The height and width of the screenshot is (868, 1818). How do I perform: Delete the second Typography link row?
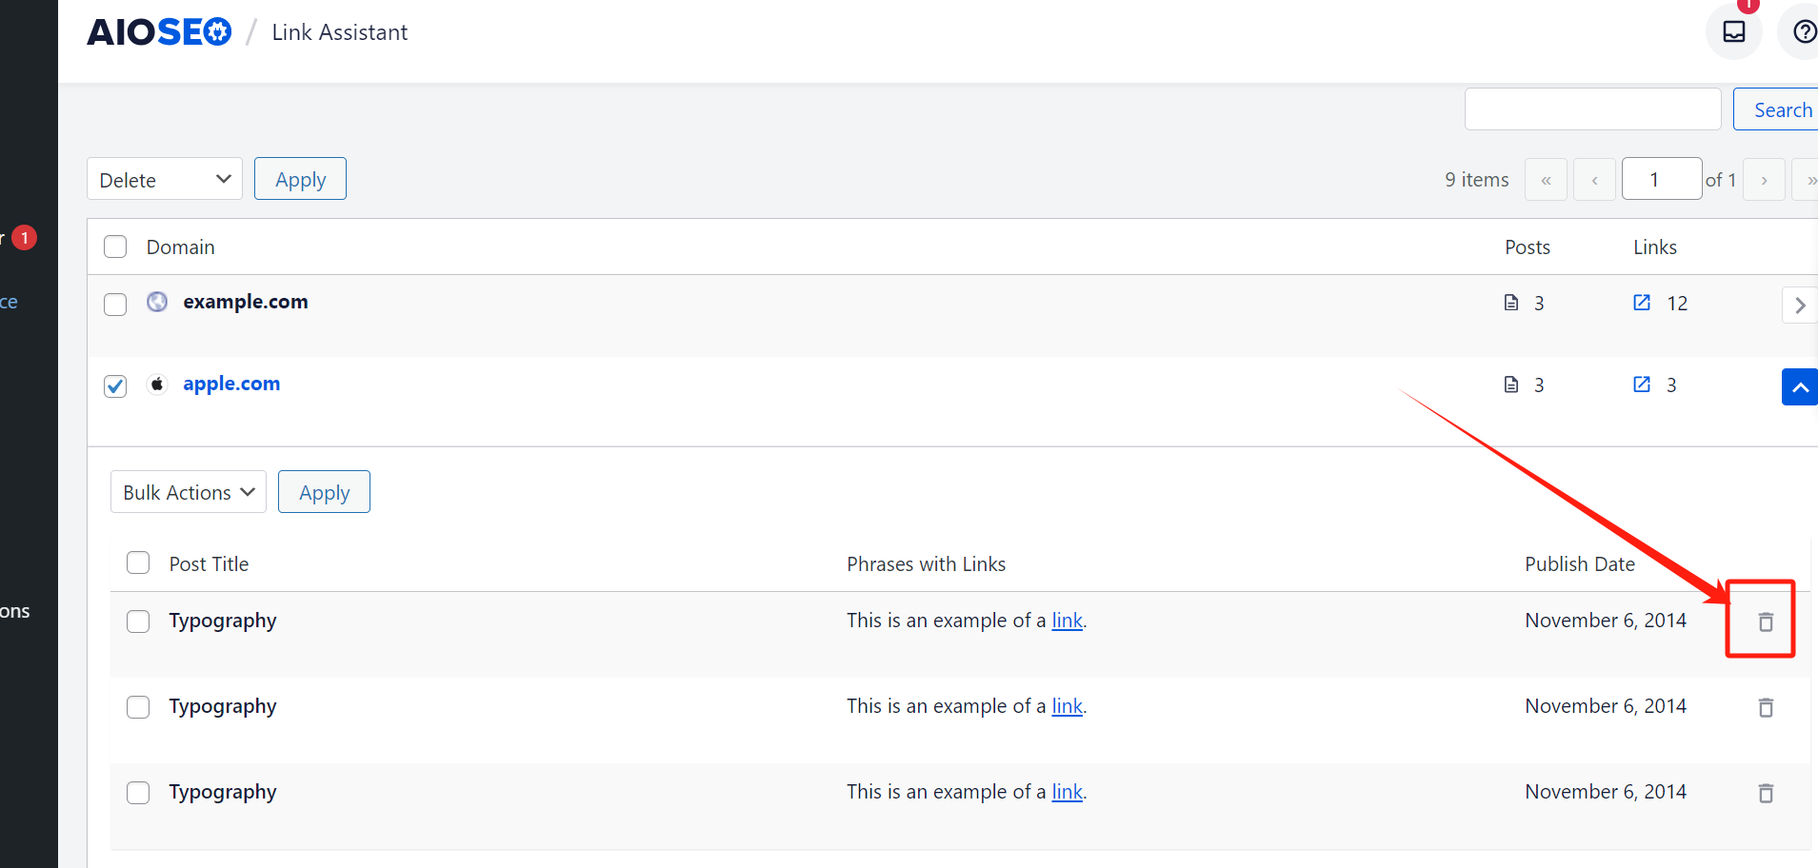1765,707
